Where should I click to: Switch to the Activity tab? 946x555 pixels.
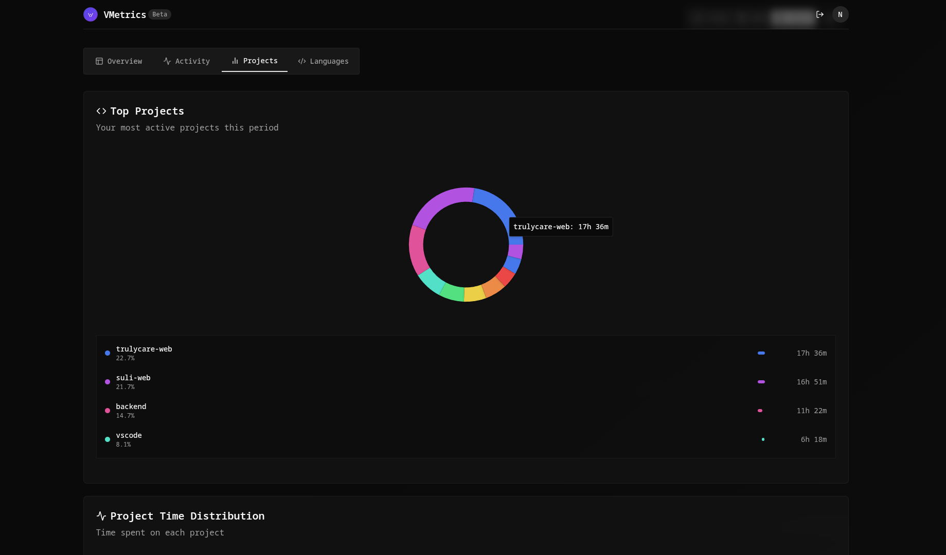point(186,61)
